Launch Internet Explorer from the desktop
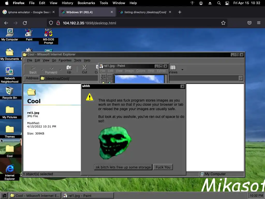265x199 pixels. [10, 172]
